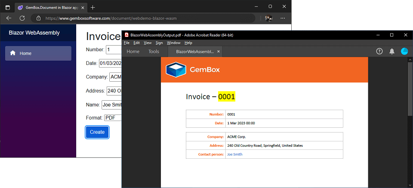Reload the page with the refresh icon

coord(22,18)
